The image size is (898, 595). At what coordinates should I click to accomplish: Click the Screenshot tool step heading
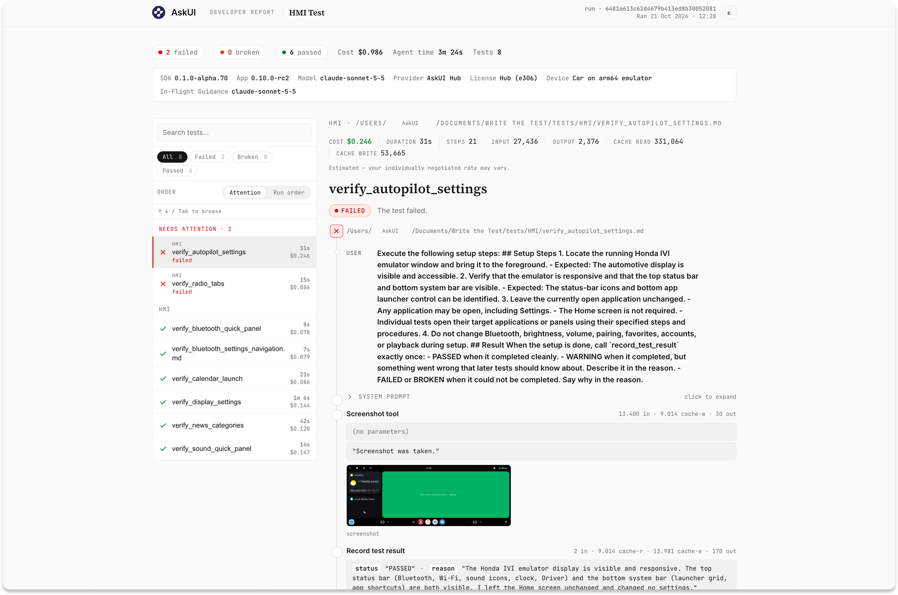coord(372,414)
